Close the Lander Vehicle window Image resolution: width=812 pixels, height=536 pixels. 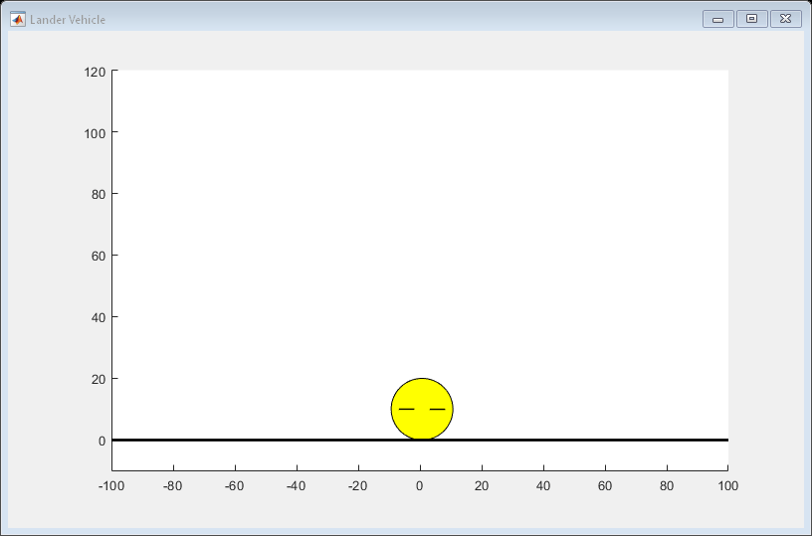click(785, 19)
